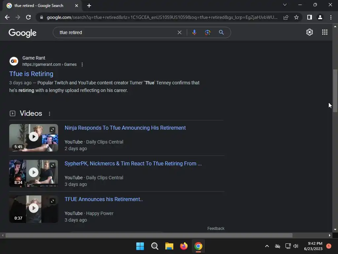The width and height of the screenshot is (338, 254).
Task: Click the horizontal scroll right arrow
Action: click(330, 235)
